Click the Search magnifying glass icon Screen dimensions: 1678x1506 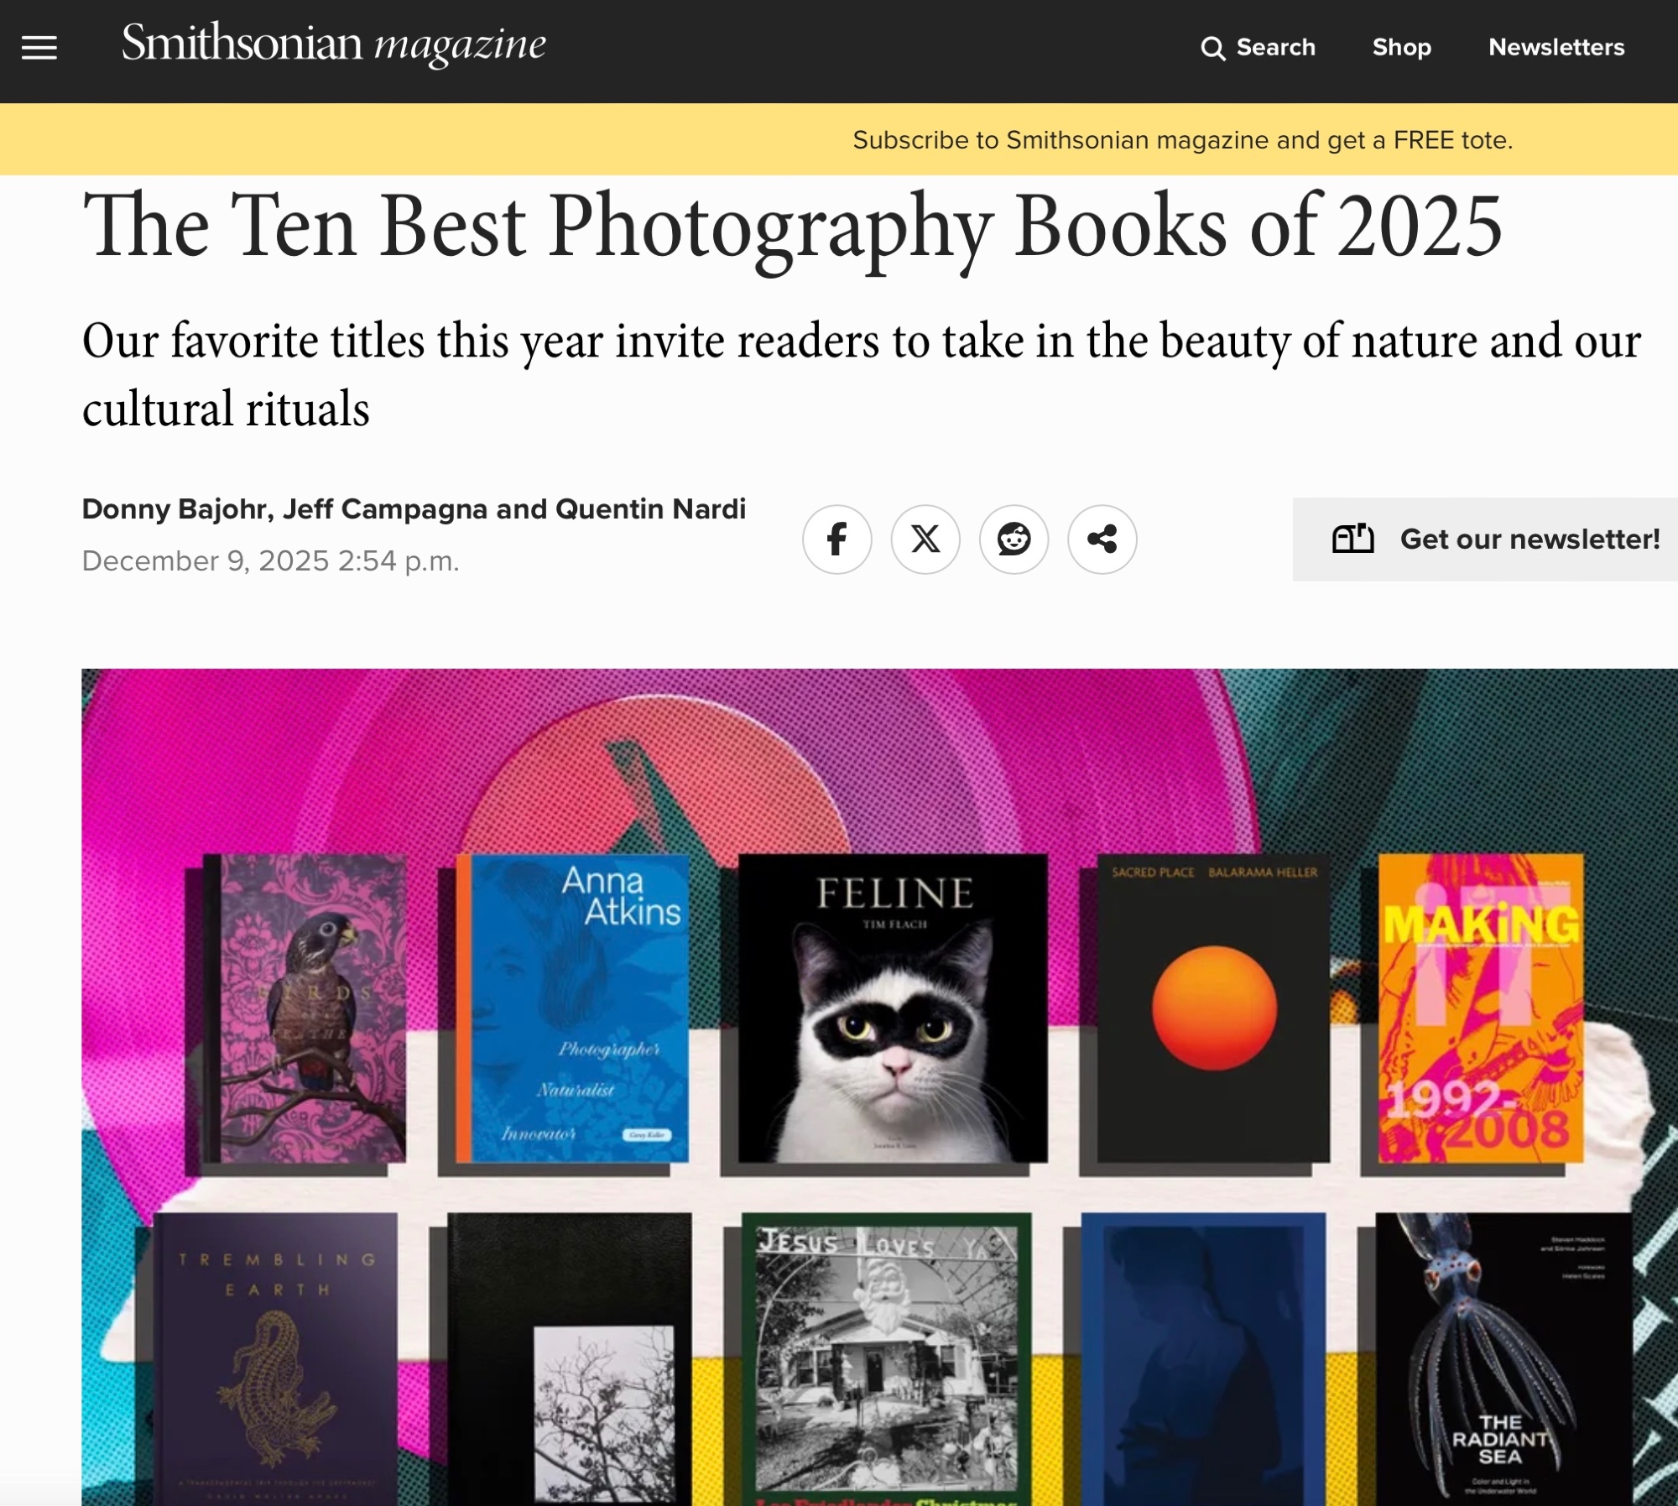click(1212, 49)
